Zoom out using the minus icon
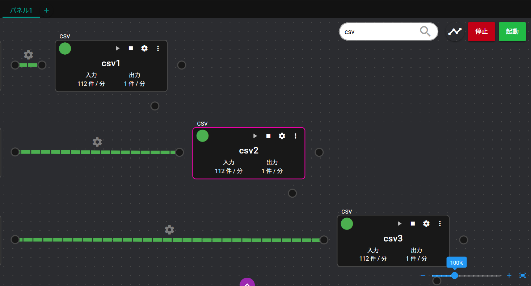The width and height of the screenshot is (531, 286). point(423,276)
